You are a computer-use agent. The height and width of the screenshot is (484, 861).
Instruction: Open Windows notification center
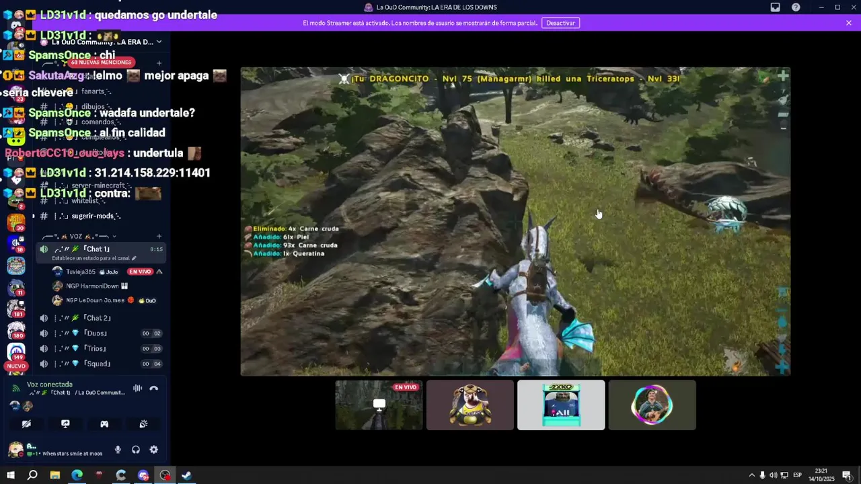point(847,475)
